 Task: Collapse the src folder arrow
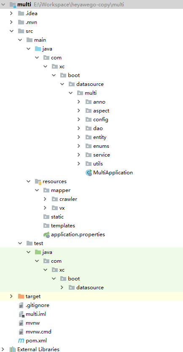coord(11,31)
